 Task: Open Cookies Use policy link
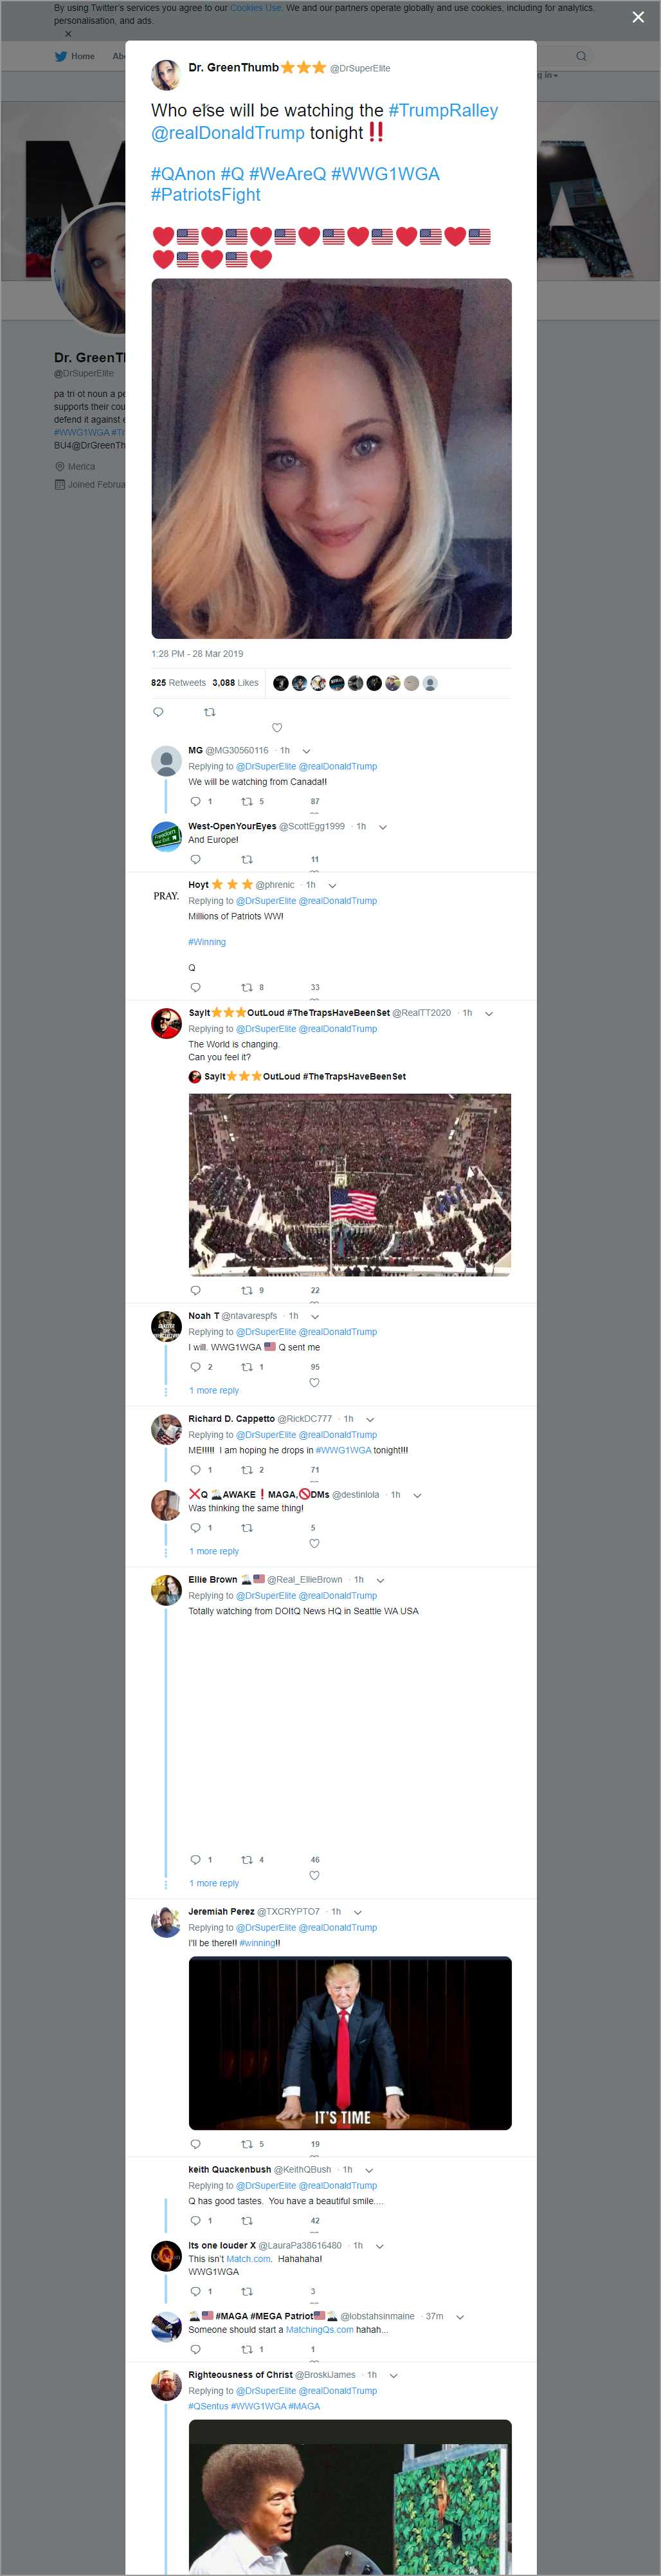[x=255, y=8]
